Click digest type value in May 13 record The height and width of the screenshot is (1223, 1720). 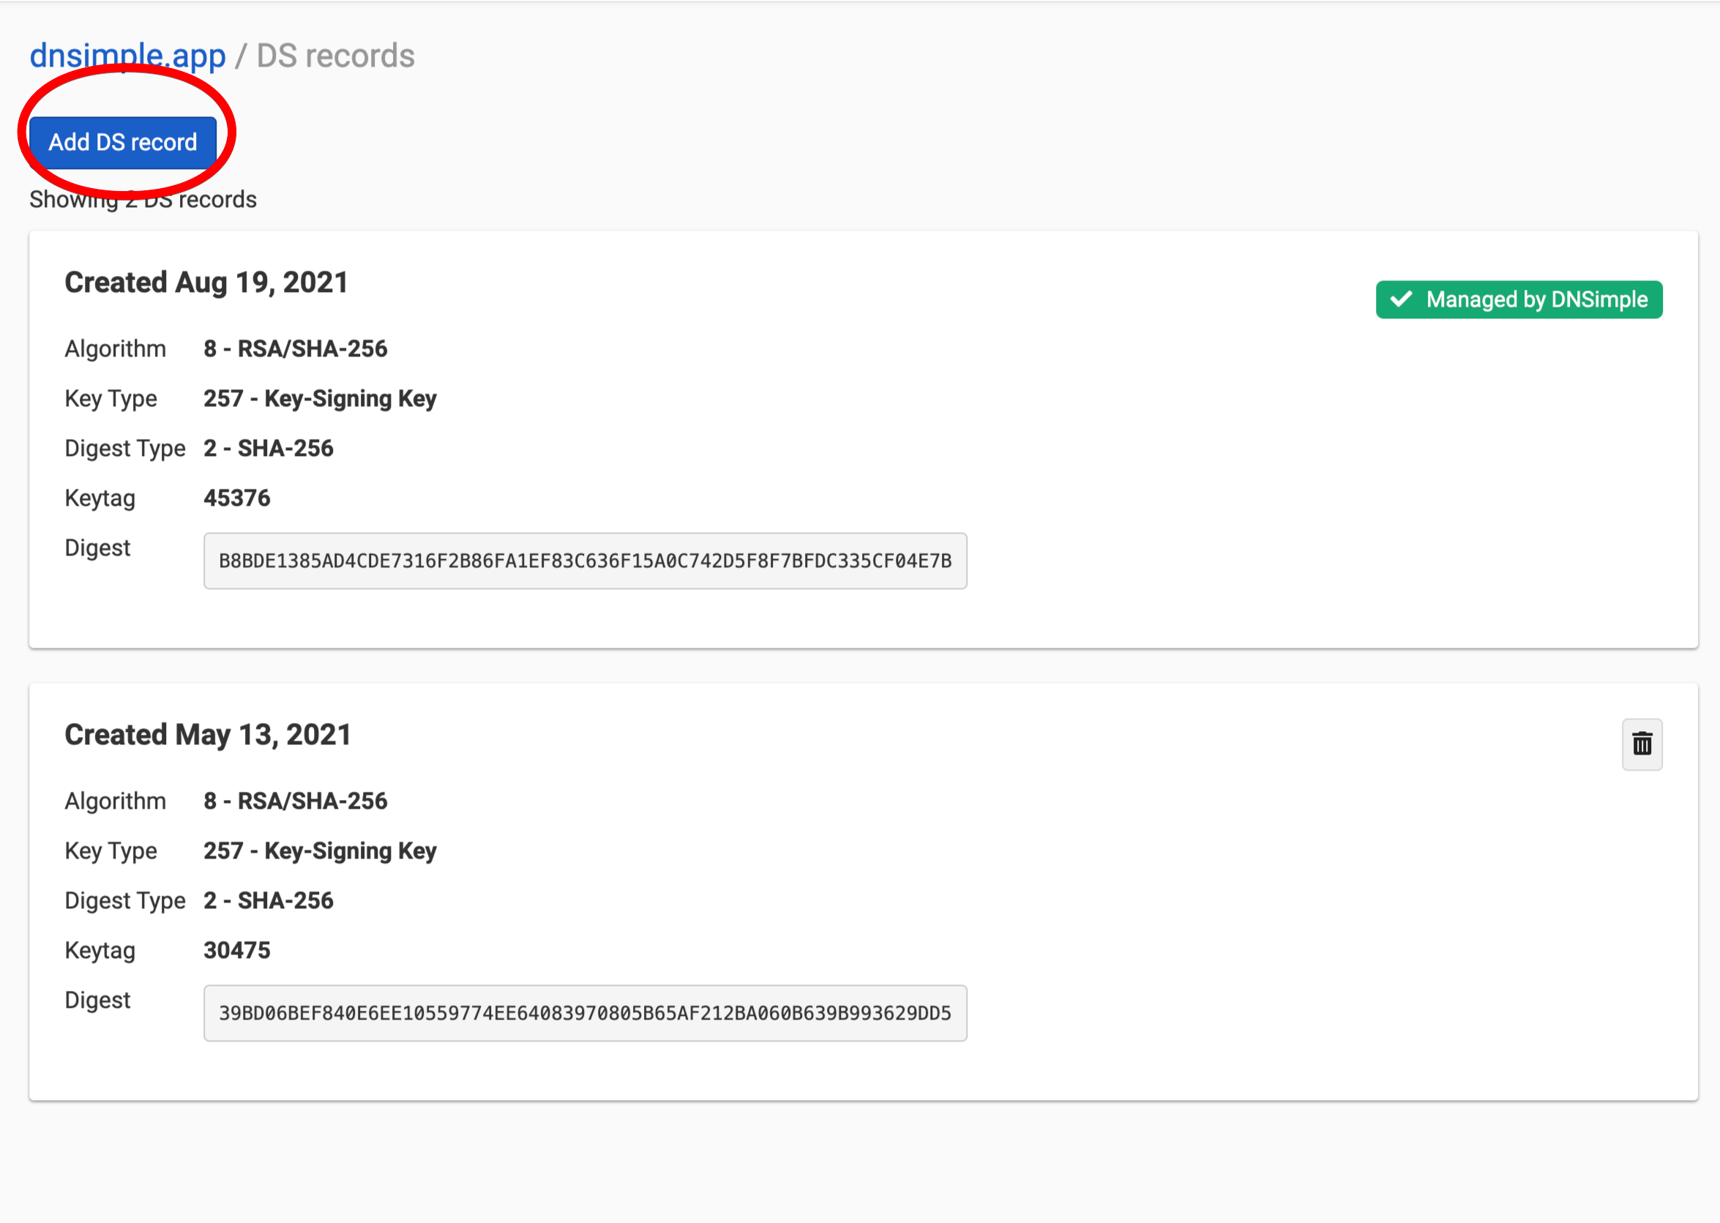[x=268, y=901]
